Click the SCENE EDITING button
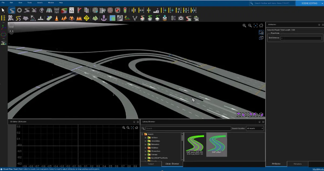 click(x=310, y=3)
